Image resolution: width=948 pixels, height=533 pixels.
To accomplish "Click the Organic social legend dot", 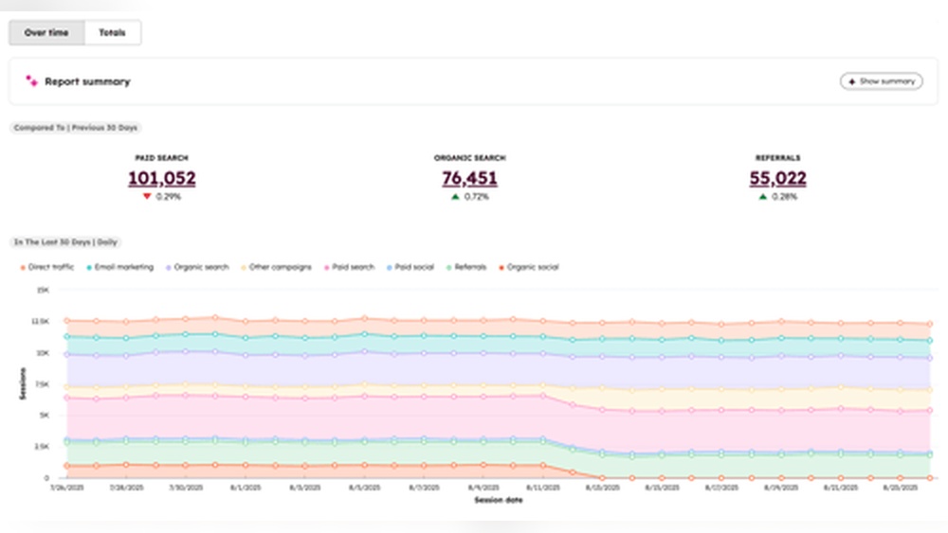I will (x=502, y=268).
